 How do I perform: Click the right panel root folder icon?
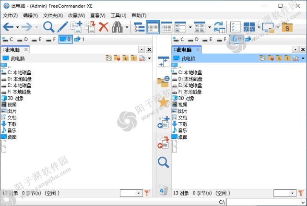click(x=287, y=58)
